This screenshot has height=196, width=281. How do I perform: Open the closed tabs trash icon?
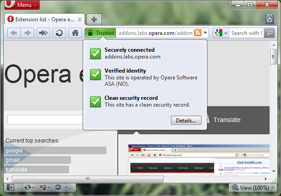pos(270,19)
